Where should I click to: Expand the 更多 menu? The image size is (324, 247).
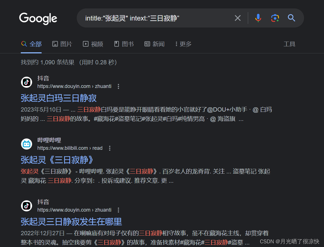(183, 44)
